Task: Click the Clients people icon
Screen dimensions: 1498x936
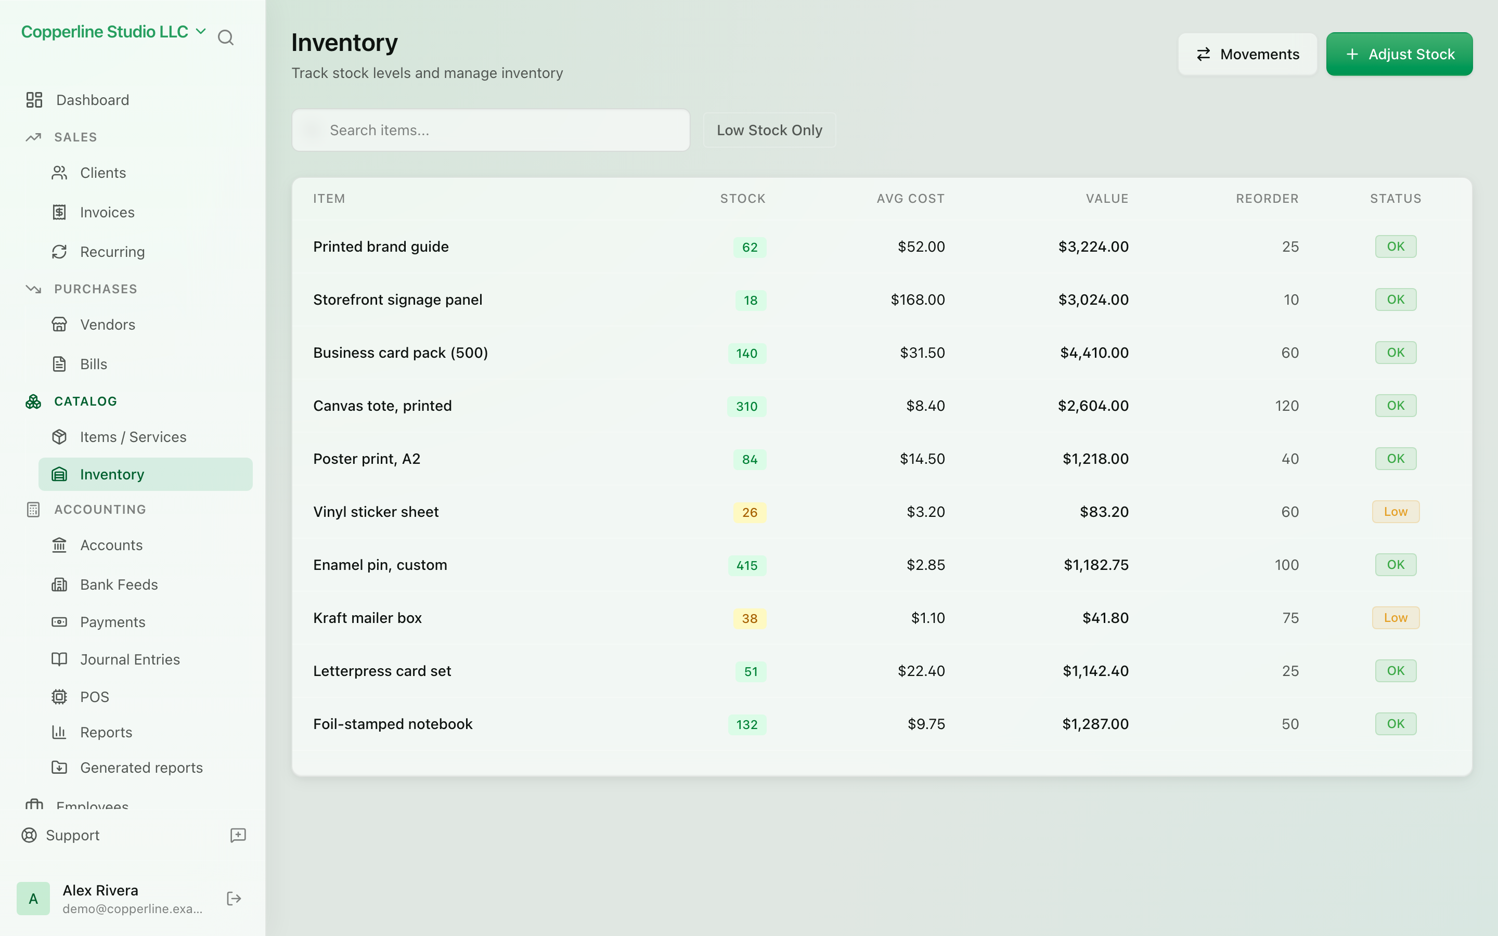Action: pyautogui.click(x=59, y=173)
